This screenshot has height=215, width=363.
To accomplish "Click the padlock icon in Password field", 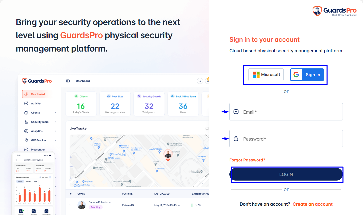I will [x=236, y=139].
